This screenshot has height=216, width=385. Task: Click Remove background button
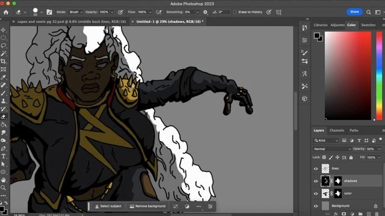click(x=147, y=206)
